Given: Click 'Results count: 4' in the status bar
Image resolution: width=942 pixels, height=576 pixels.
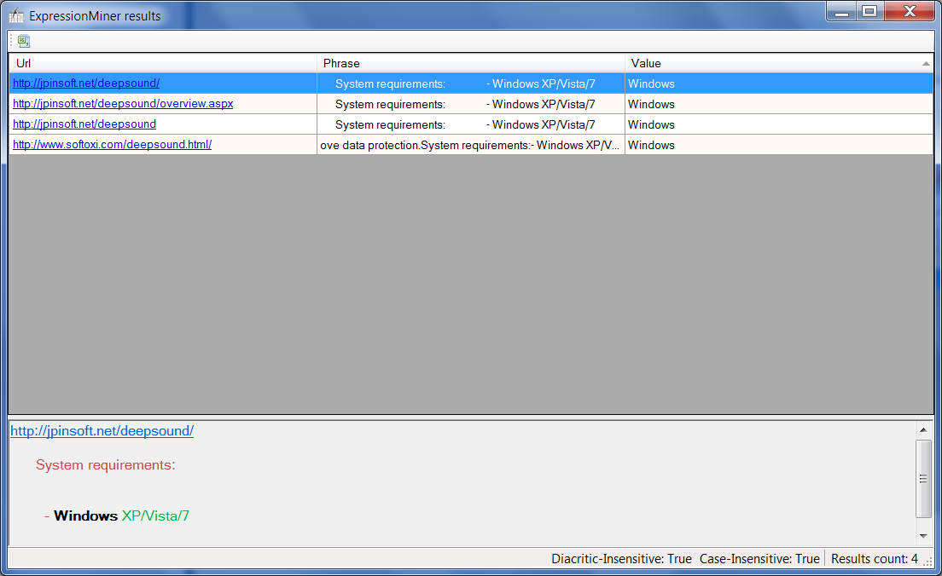Looking at the screenshot, I should [874, 559].
